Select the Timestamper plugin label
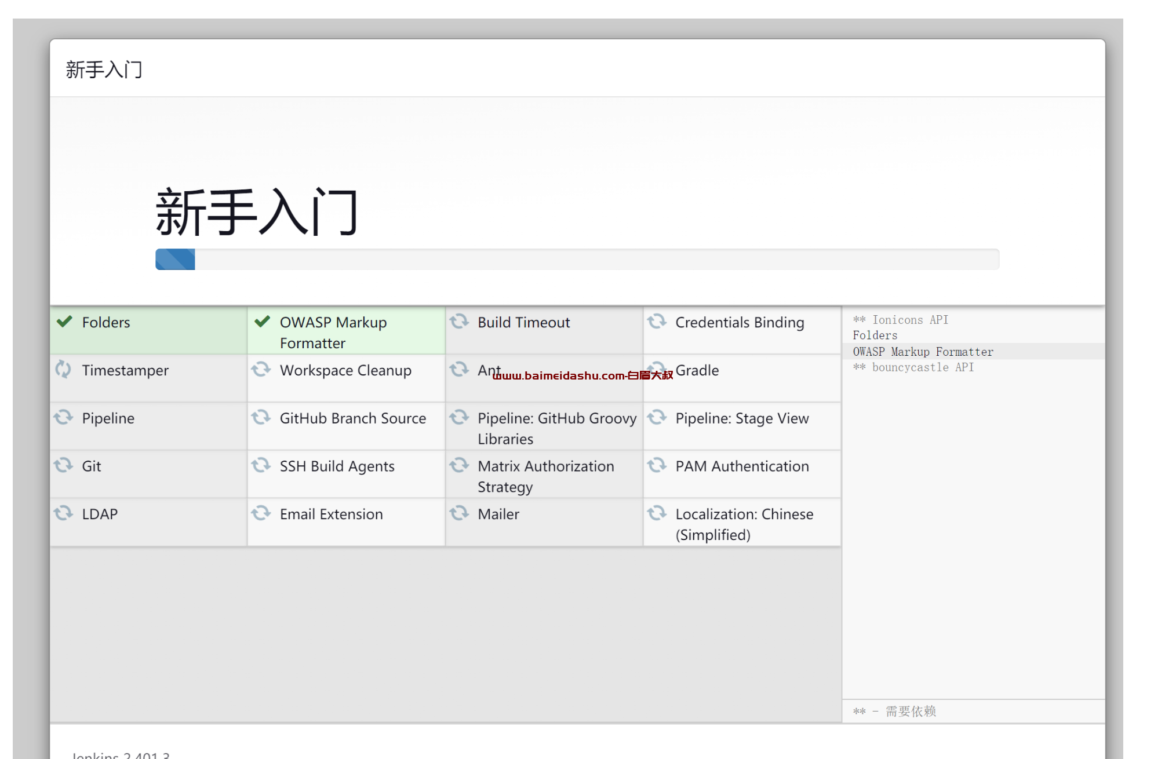1165x759 pixels. (x=125, y=371)
